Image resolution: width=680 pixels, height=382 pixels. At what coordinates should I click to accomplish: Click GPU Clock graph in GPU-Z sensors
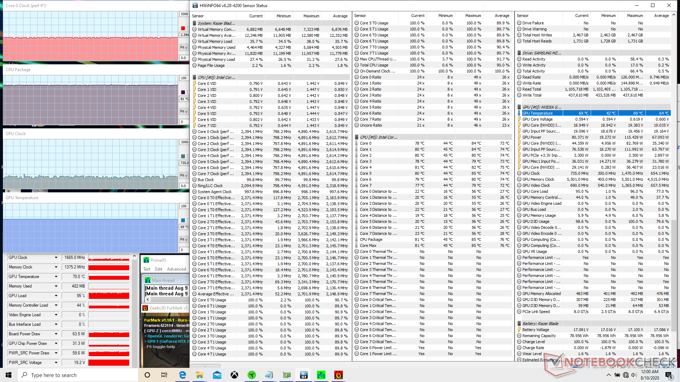tap(109, 257)
